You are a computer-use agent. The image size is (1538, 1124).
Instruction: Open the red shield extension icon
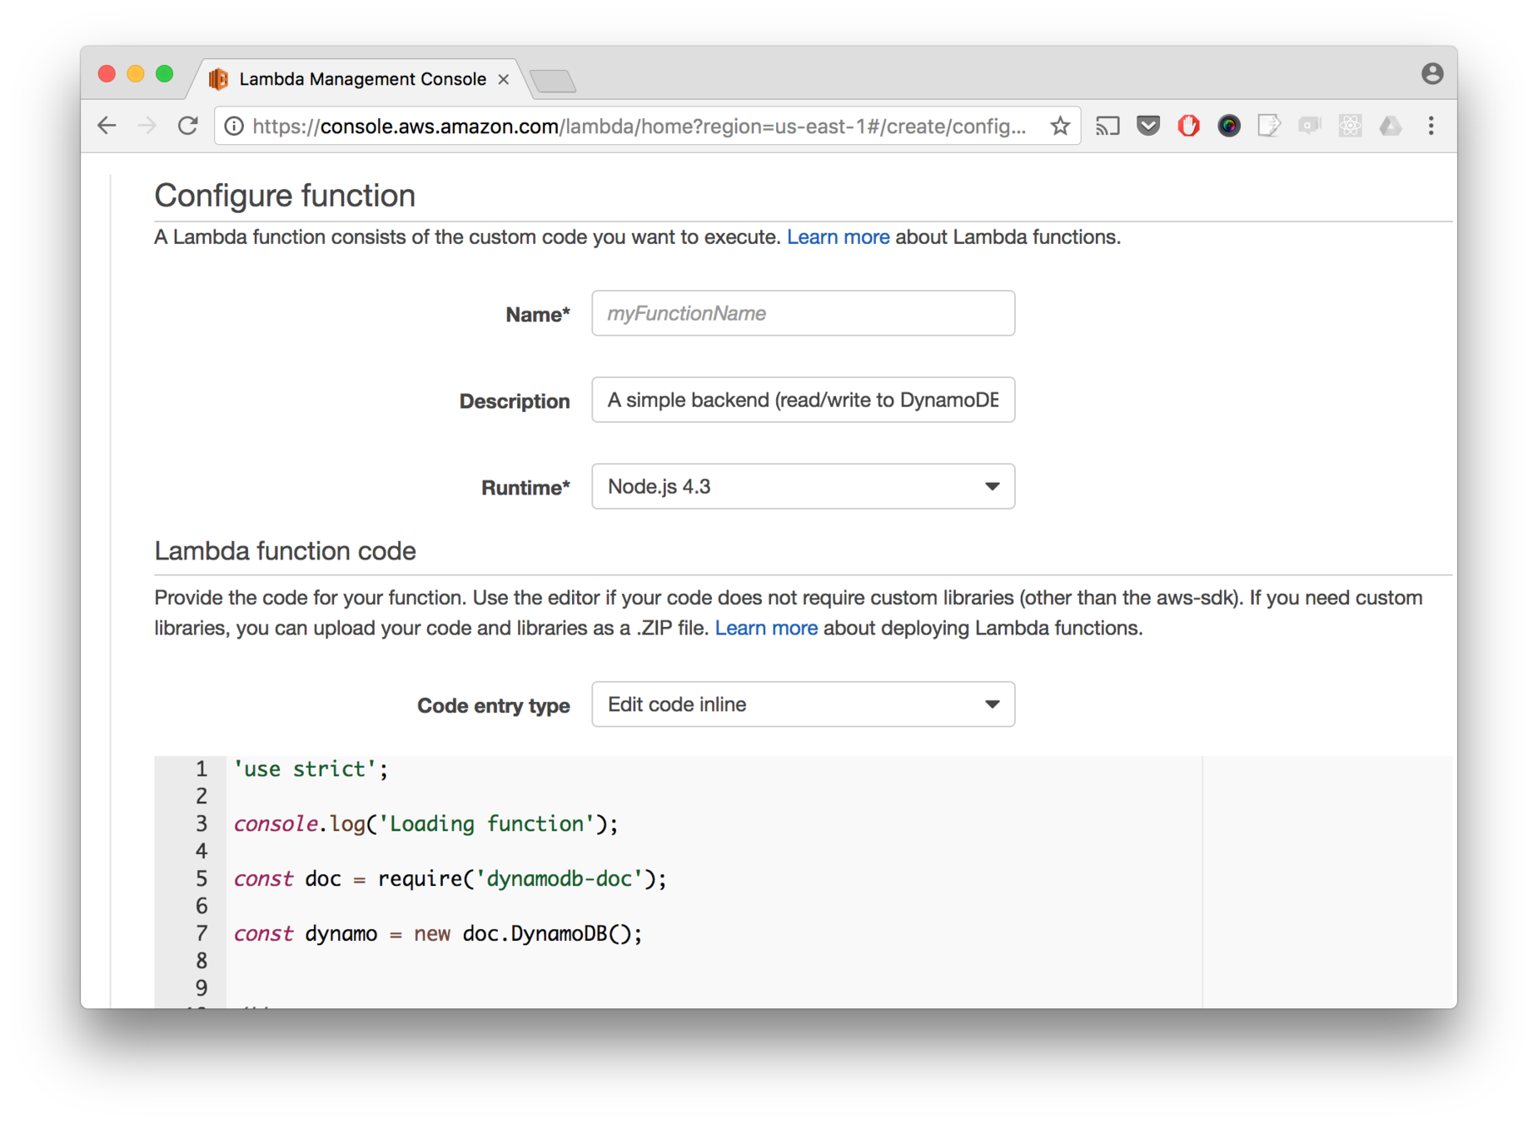pyautogui.click(x=1188, y=126)
